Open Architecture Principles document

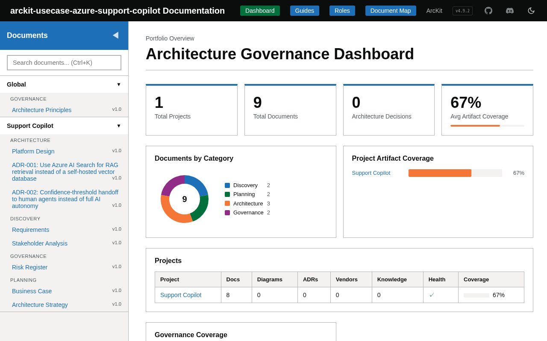click(41, 110)
